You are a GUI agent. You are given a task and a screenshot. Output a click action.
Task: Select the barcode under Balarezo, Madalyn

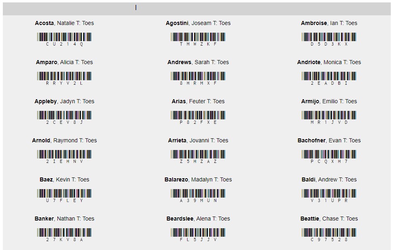pyautogui.click(x=198, y=193)
